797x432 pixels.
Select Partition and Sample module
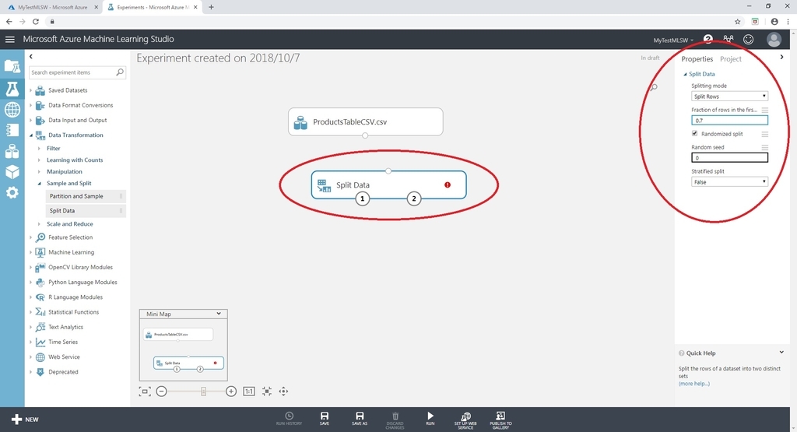click(86, 196)
